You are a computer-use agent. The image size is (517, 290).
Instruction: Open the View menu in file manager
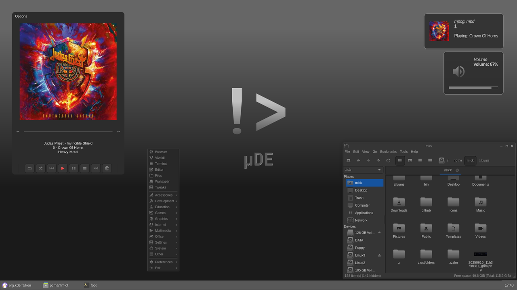tap(366, 151)
